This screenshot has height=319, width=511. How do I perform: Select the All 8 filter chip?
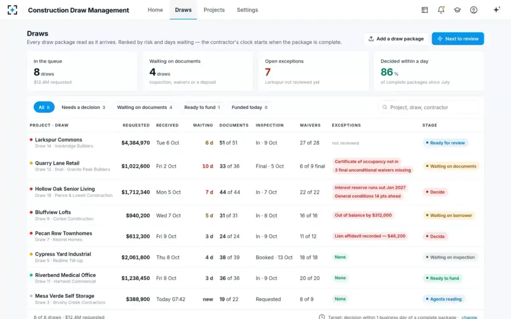click(44, 107)
